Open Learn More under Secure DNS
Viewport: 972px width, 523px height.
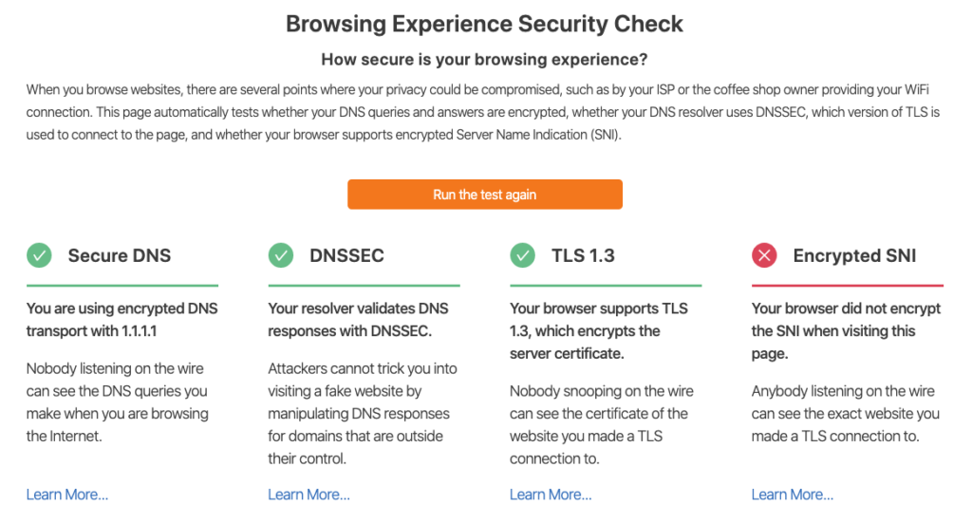(67, 495)
